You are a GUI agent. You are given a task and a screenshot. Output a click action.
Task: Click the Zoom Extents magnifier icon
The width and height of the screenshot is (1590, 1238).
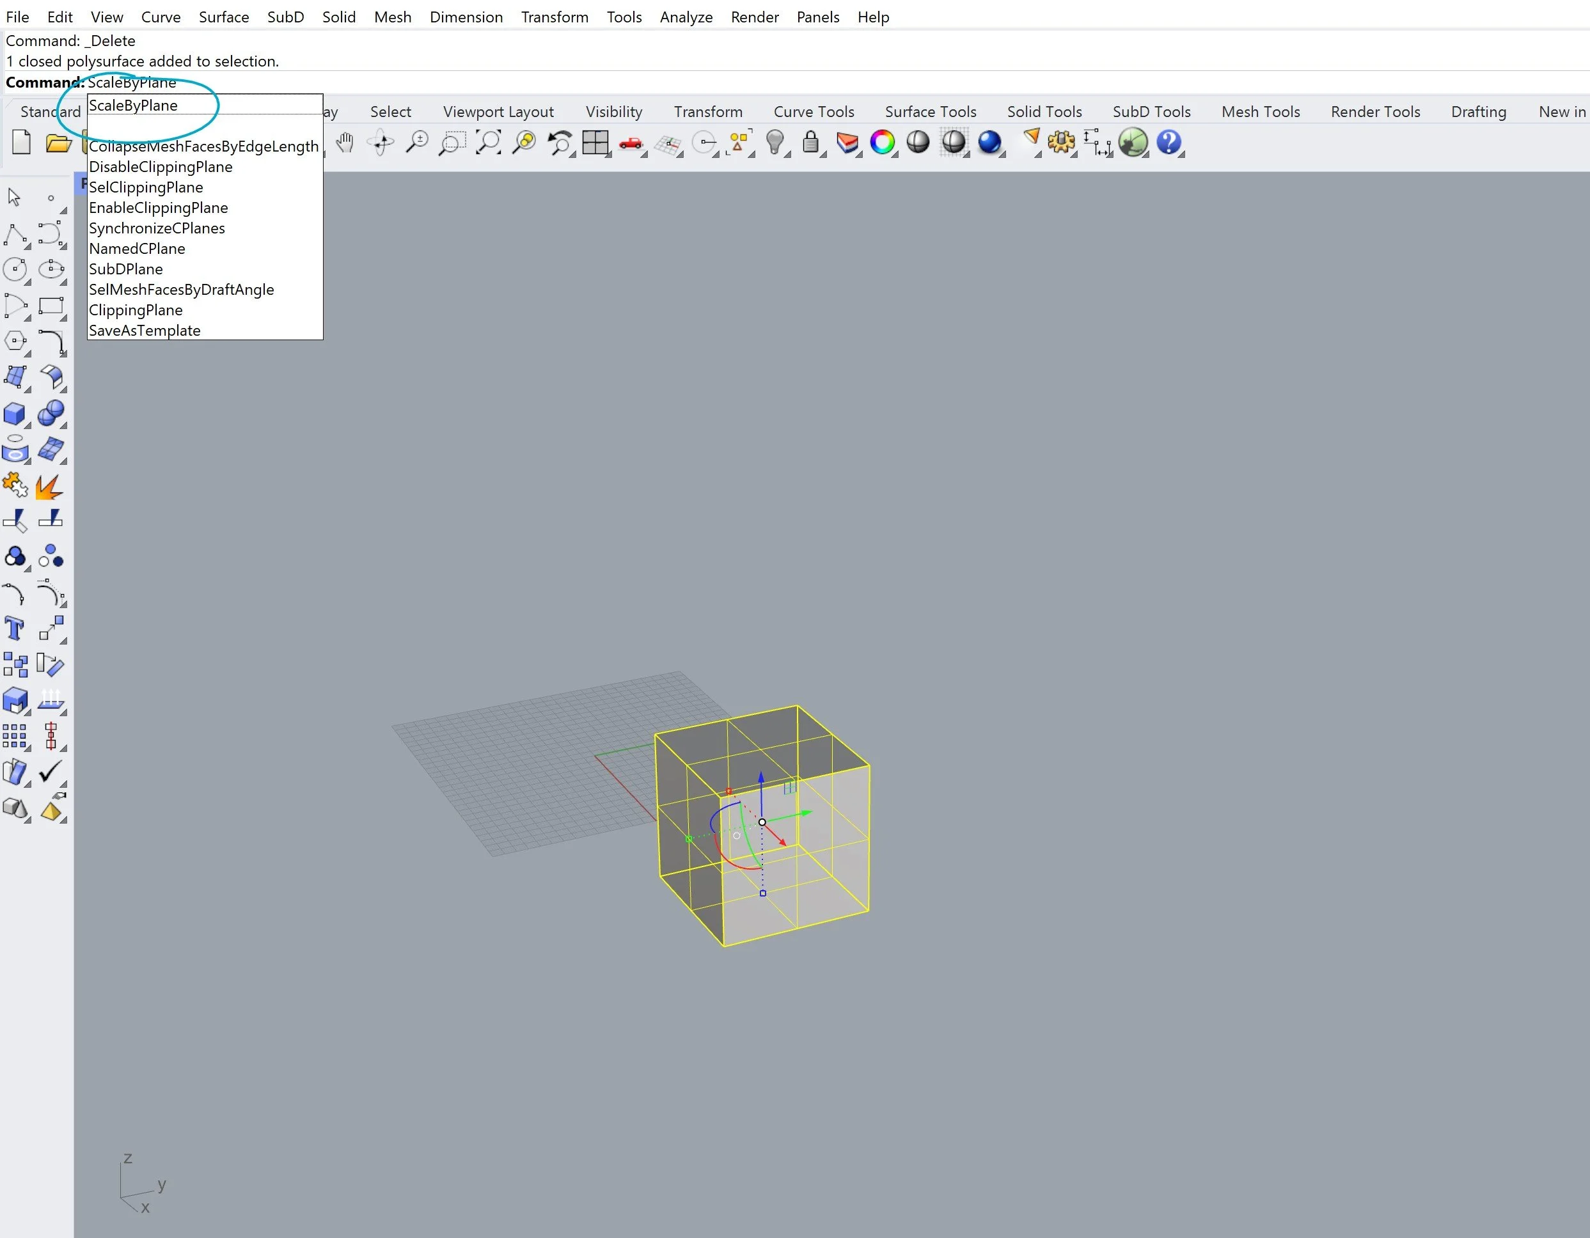488,143
